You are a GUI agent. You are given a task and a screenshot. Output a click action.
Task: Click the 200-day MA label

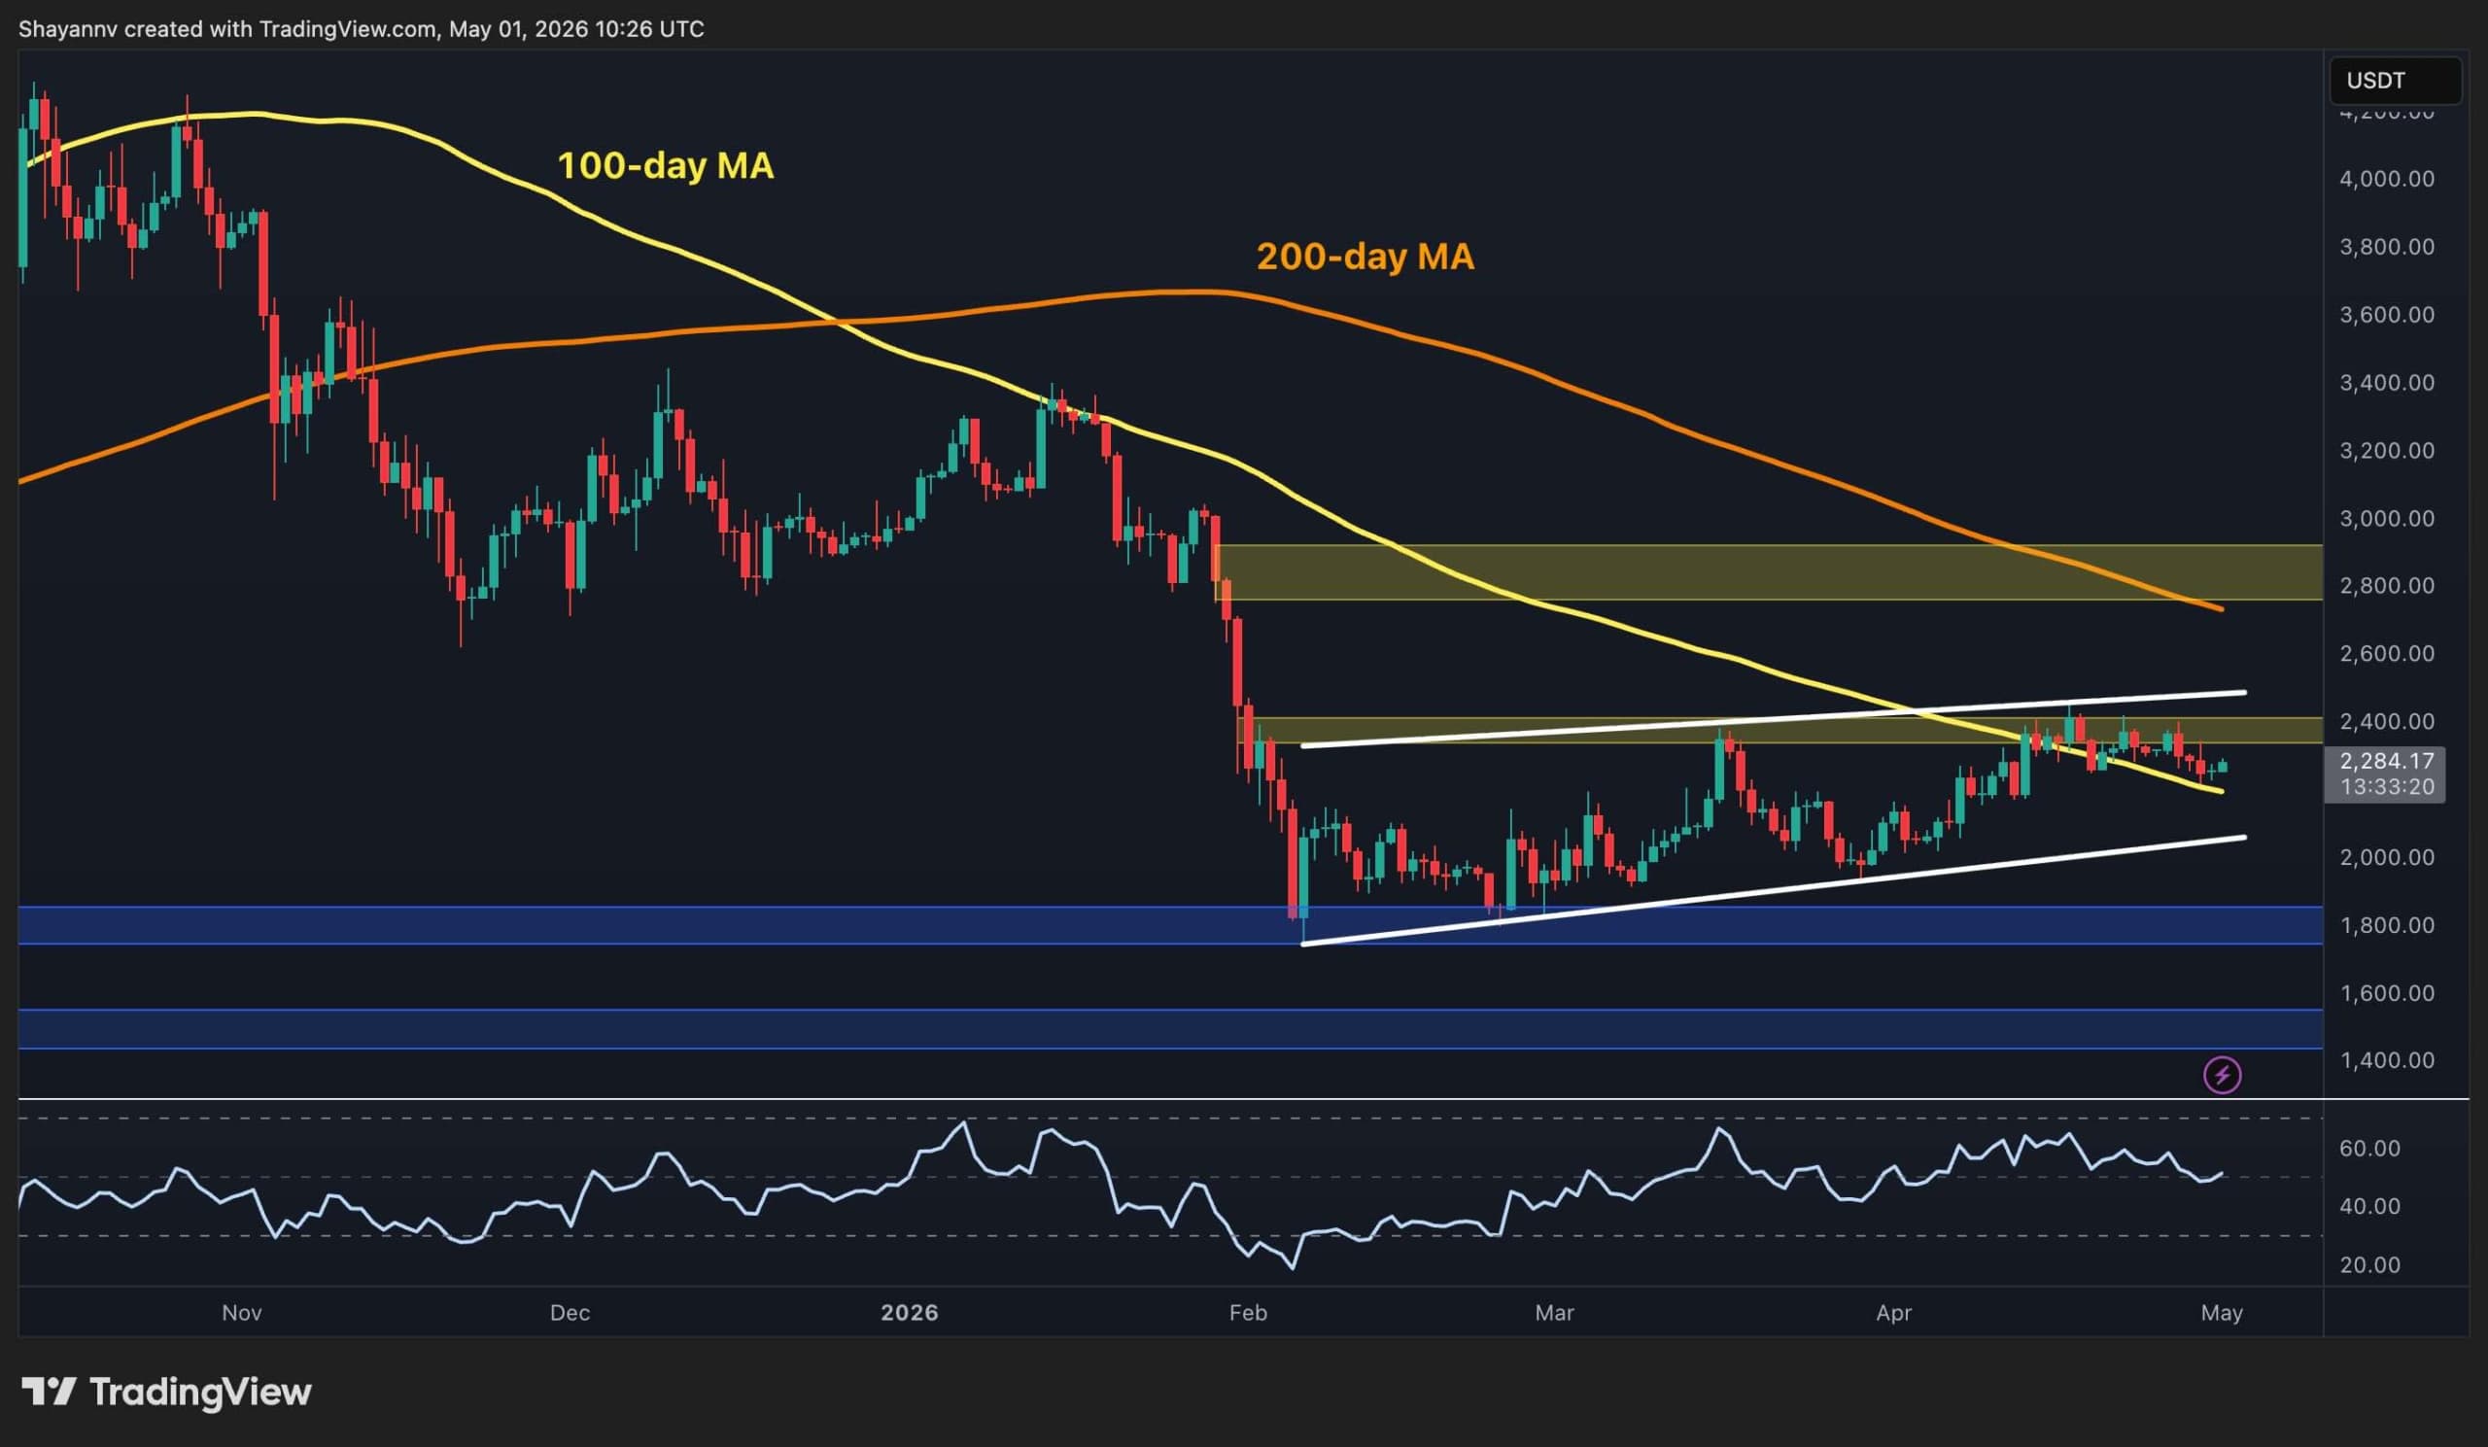(1365, 257)
